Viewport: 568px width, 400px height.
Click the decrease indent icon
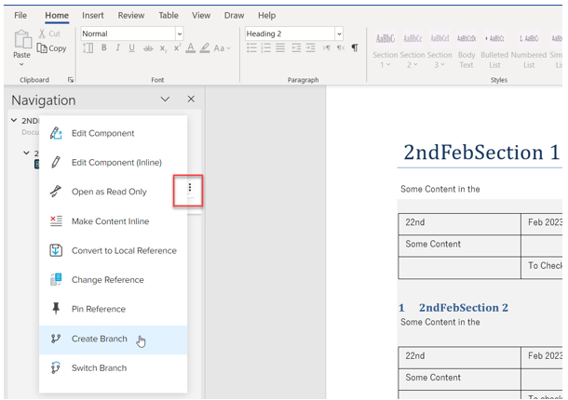296,47
